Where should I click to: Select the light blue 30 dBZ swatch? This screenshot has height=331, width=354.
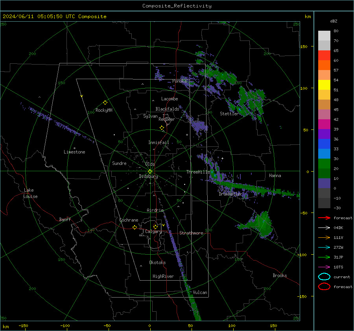click(324, 153)
